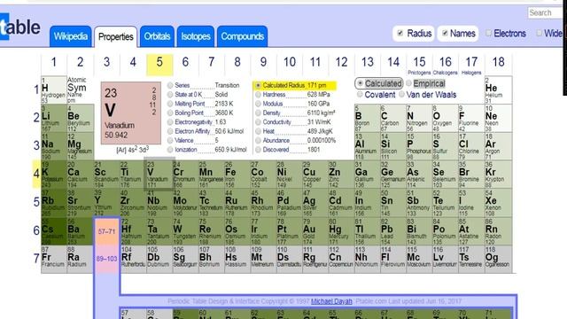567x319 pixels.
Task: Select the Mercury (Hg) element cell
Action: (x=341, y=231)
